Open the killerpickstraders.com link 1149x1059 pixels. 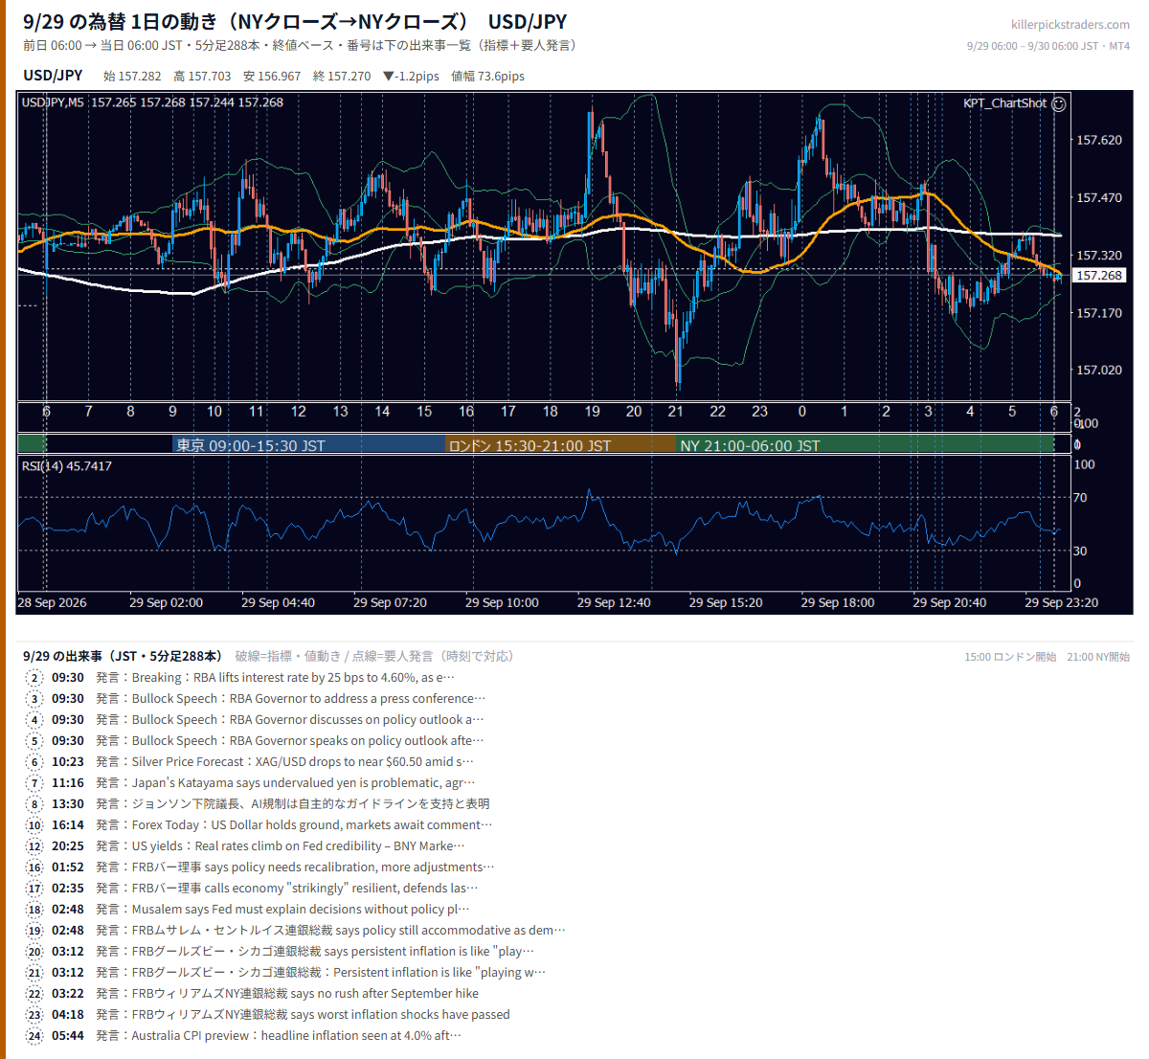(x=1070, y=25)
